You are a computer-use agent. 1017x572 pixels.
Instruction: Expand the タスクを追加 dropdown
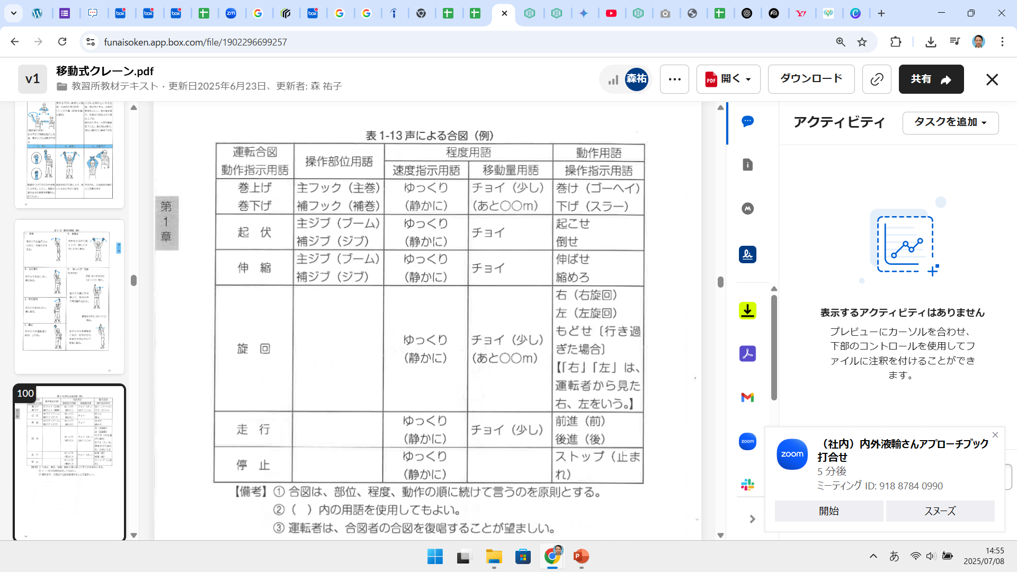pyautogui.click(x=950, y=122)
